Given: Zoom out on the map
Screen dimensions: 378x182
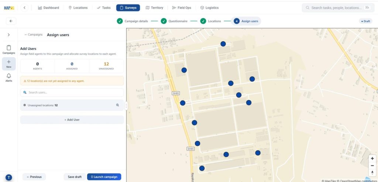Looking at the screenshot, I should click(x=372, y=166).
